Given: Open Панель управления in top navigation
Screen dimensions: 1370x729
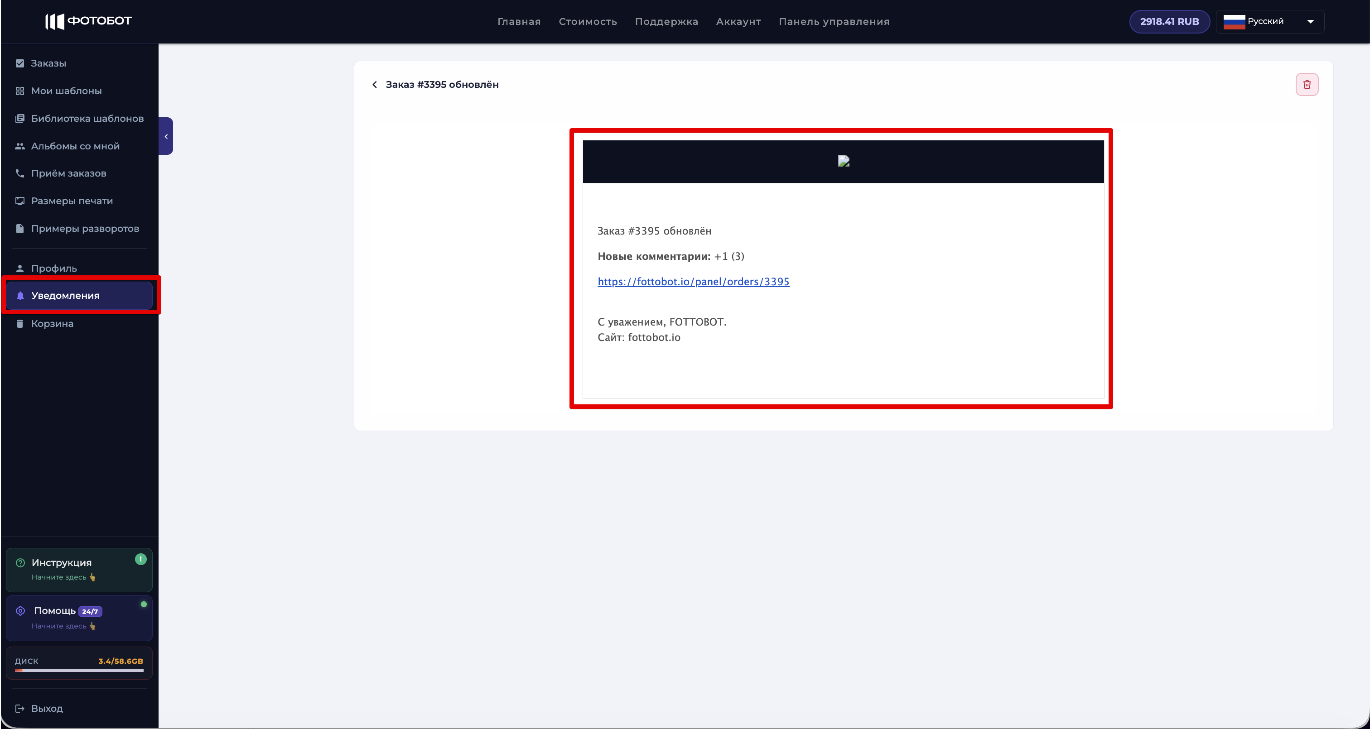Looking at the screenshot, I should click(834, 22).
